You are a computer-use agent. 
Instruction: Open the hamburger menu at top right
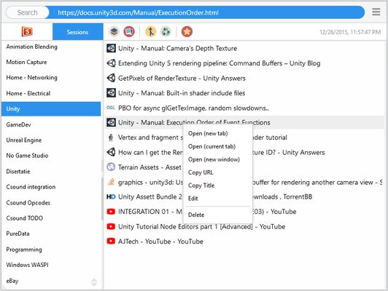pyautogui.click(x=376, y=12)
